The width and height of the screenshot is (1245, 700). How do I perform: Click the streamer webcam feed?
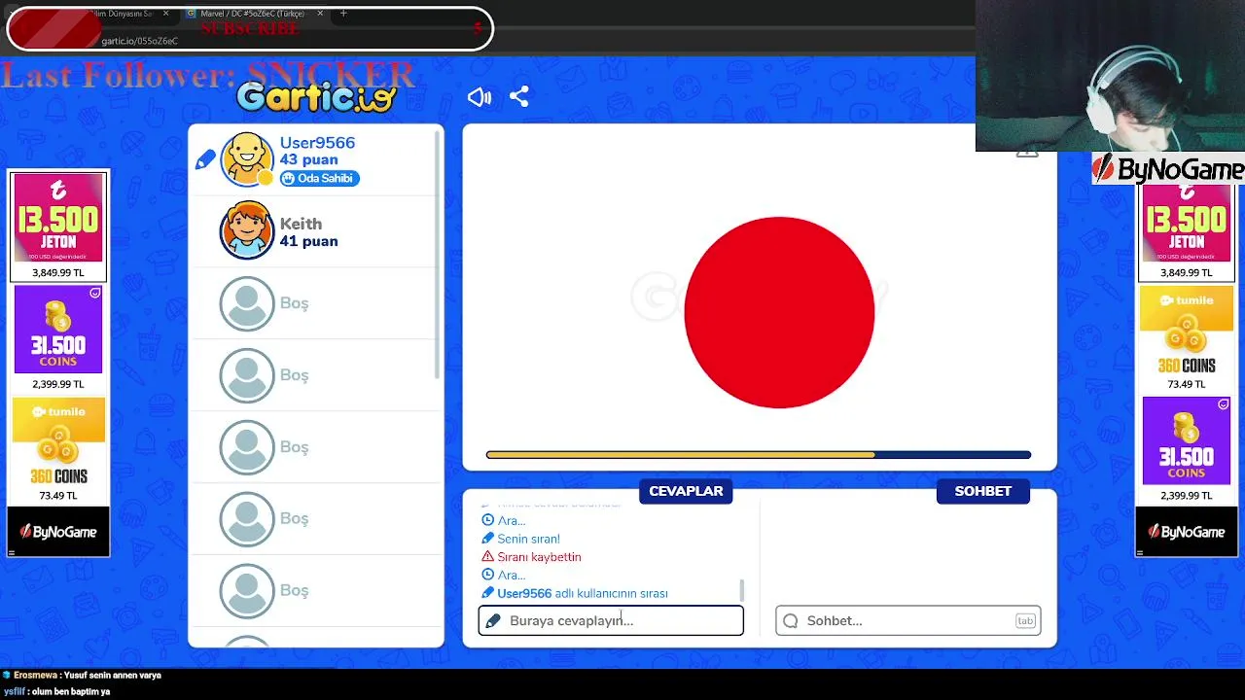pyautogui.click(x=1110, y=75)
